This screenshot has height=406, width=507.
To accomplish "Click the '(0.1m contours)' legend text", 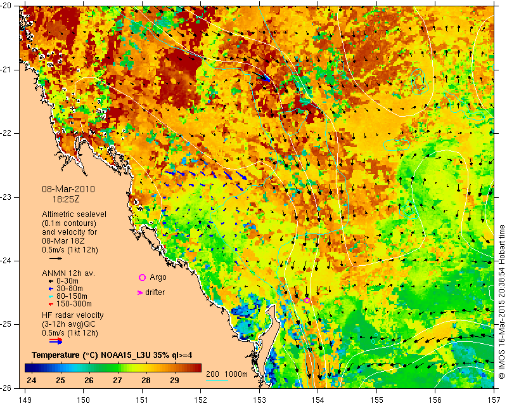I will pyautogui.click(x=69, y=223).
